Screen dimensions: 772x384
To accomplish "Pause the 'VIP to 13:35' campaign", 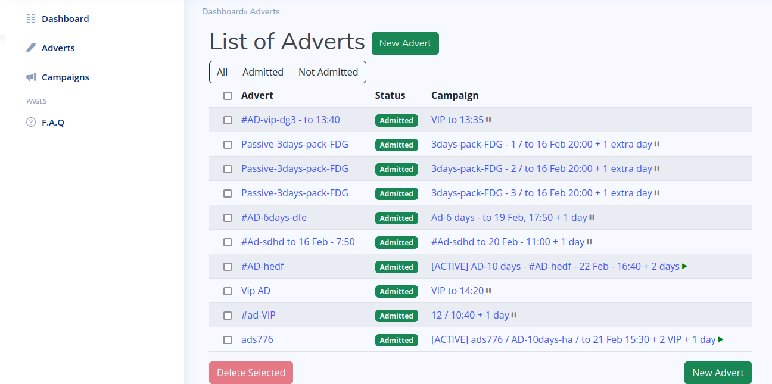I will point(488,119).
